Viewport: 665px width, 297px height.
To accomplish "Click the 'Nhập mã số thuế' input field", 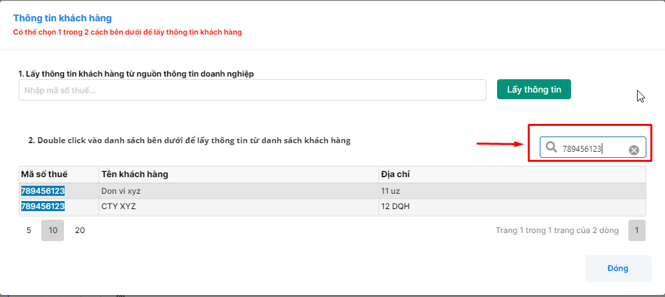I will pyautogui.click(x=252, y=91).
